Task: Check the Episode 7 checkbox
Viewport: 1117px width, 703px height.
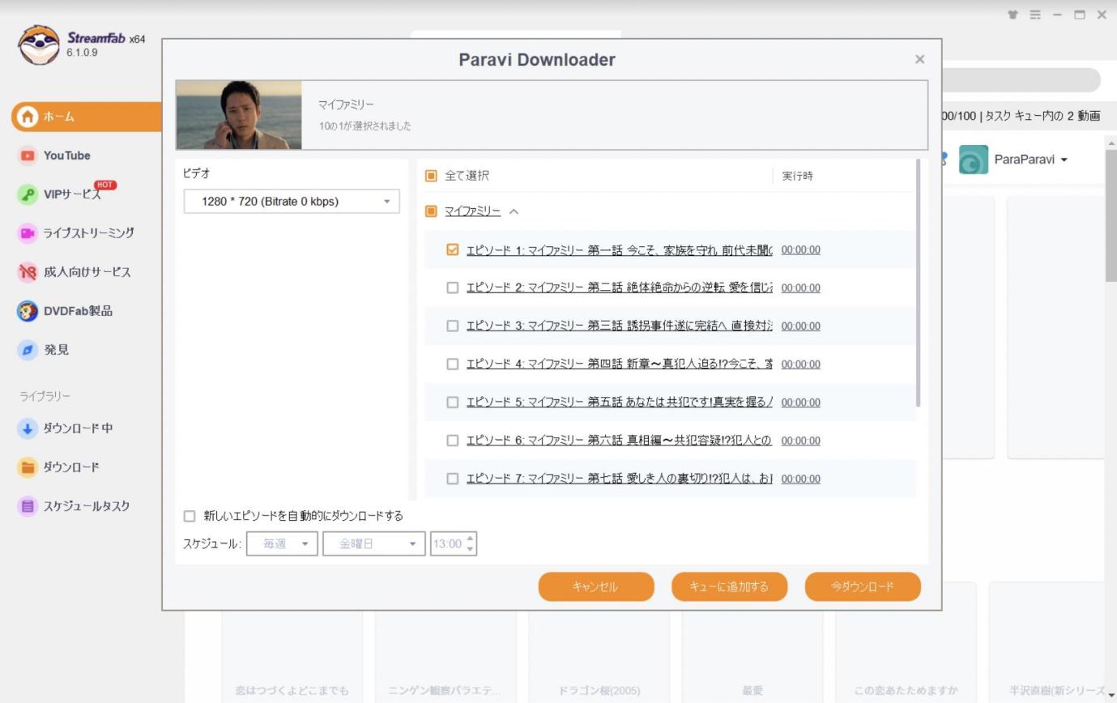Action: click(453, 479)
